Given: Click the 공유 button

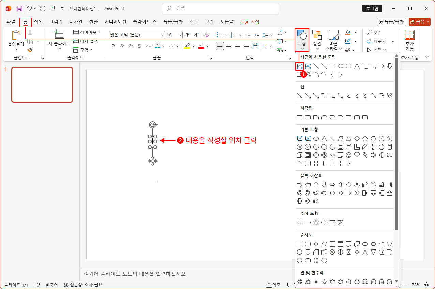Looking at the screenshot, I should pos(420,21).
